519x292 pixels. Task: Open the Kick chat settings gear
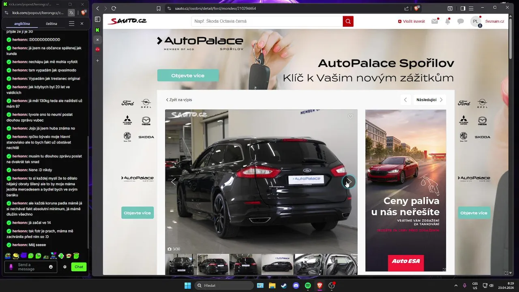[65, 267]
